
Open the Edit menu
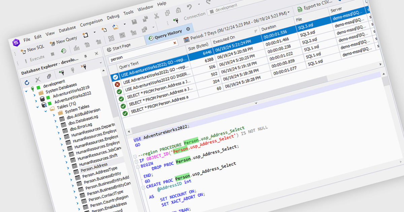[x=38, y=36]
